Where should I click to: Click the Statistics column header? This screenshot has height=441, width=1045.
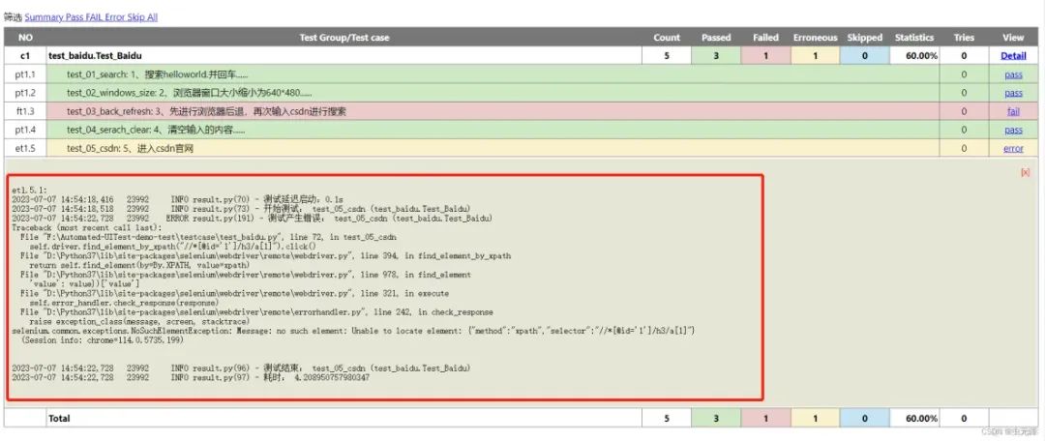914,38
